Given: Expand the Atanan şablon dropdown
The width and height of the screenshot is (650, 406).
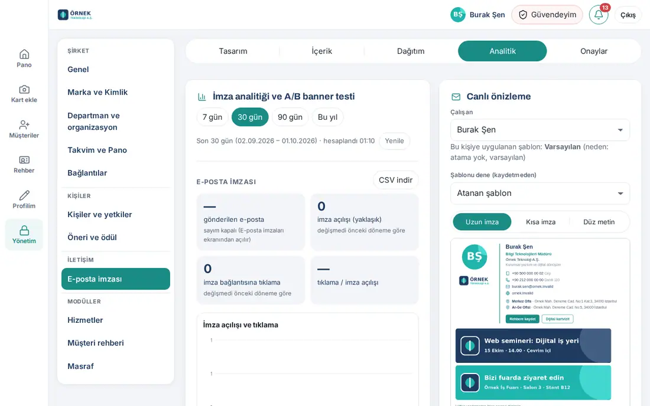Looking at the screenshot, I should click(x=539, y=194).
